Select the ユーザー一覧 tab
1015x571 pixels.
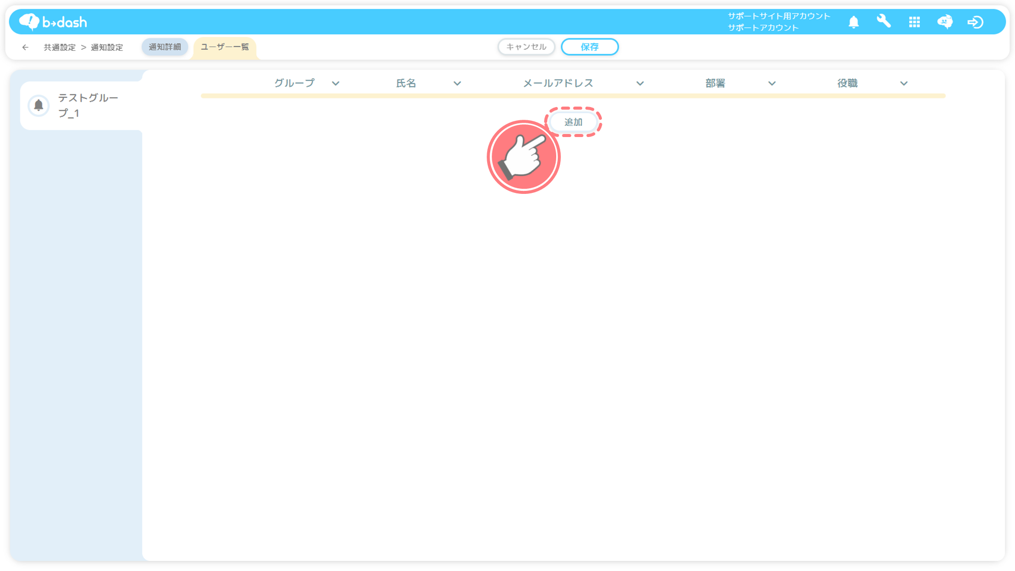coord(224,47)
